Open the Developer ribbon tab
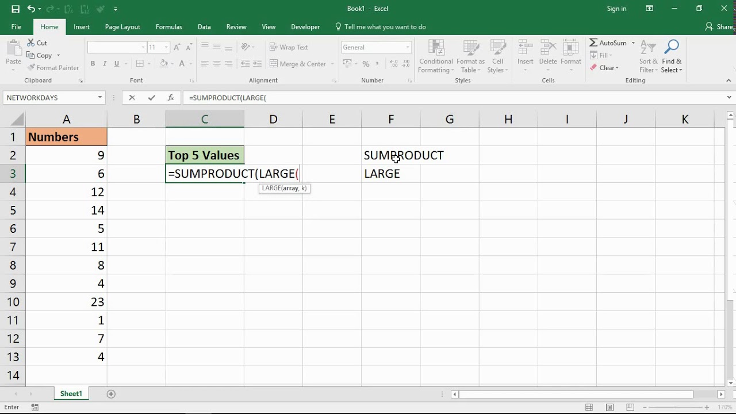The image size is (736, 414). click(x=305, y=26)
